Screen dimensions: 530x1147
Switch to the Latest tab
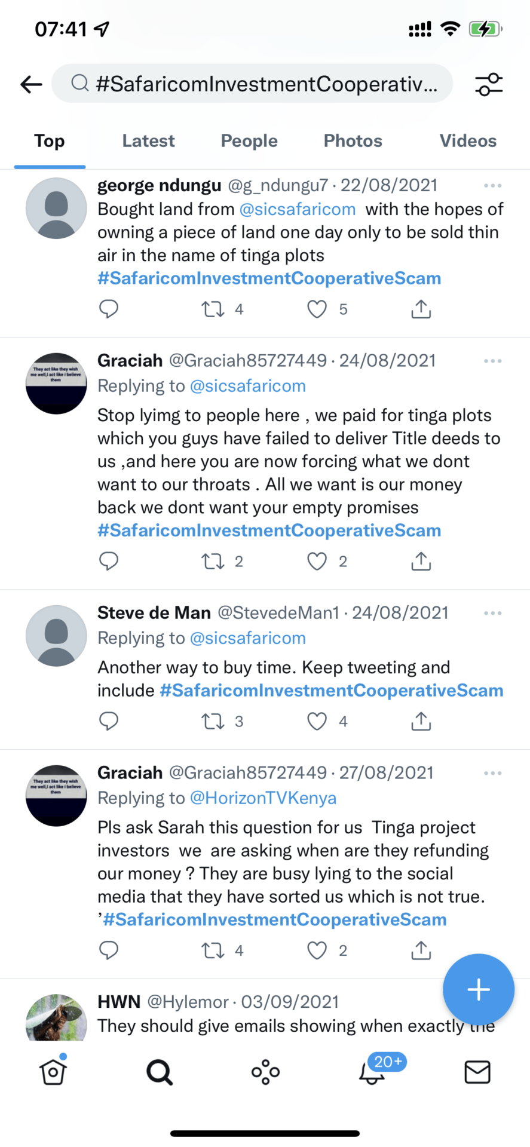(x=148, y=141)
